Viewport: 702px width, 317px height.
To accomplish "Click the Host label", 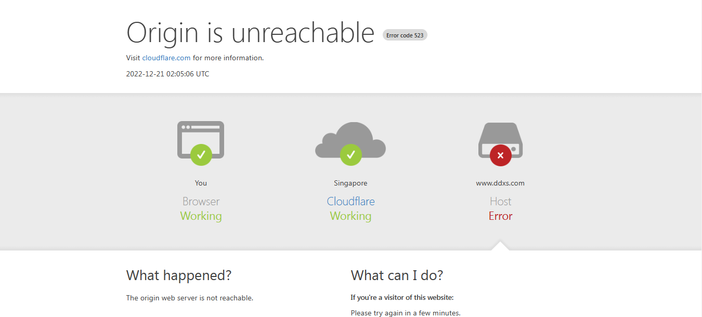I will [500, 201].
